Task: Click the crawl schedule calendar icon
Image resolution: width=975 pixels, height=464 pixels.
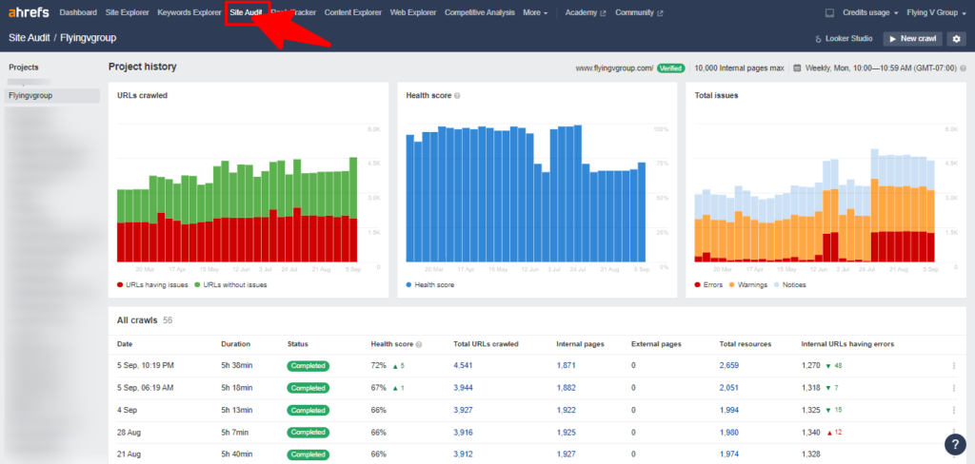Action: click(798, 68)
